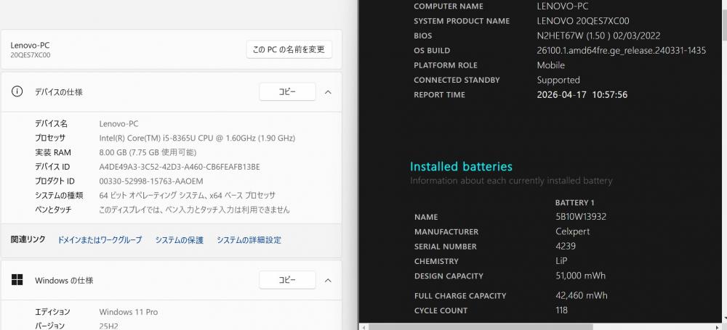Select the SERIAL NUMBER value 4239
The width and height of the screenshot is (727, 330).
point(566,246)
